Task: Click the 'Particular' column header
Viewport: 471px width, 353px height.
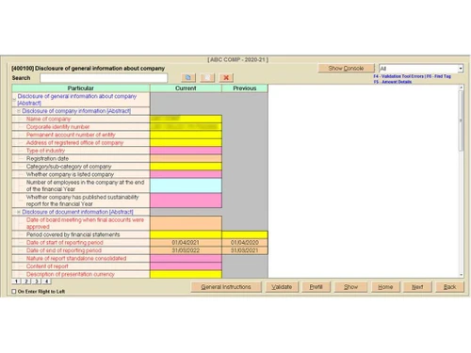Action: point(81,88)
